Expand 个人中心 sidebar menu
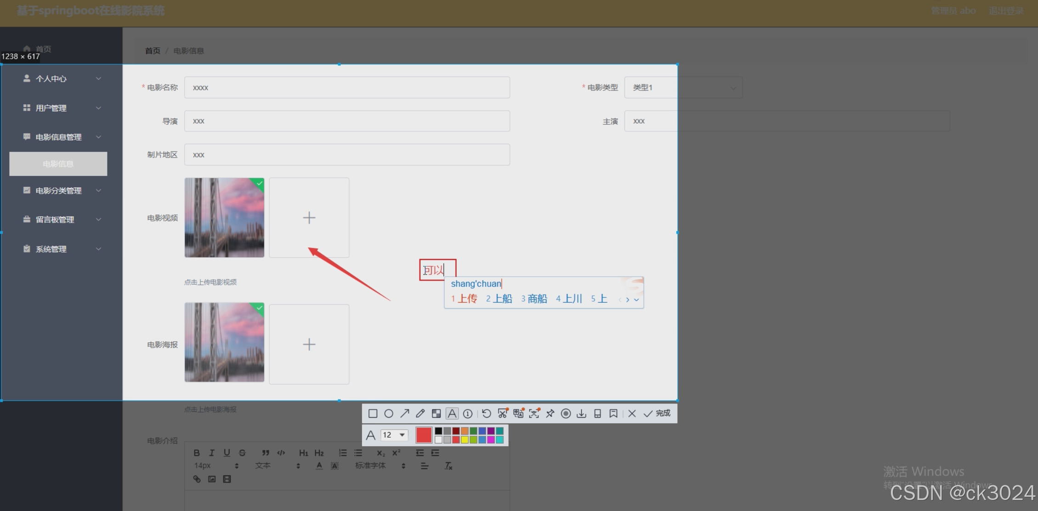Viewport: 1038px width, 511px height. [x=62, y=79]
